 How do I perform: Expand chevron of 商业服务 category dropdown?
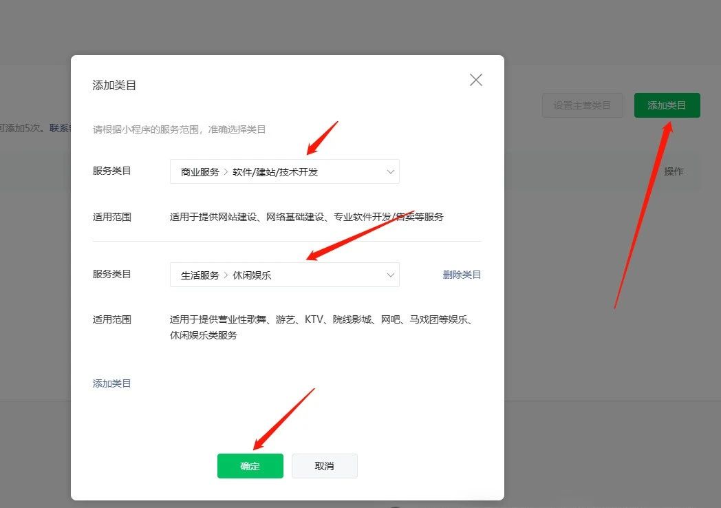click(x=390, y=171)
